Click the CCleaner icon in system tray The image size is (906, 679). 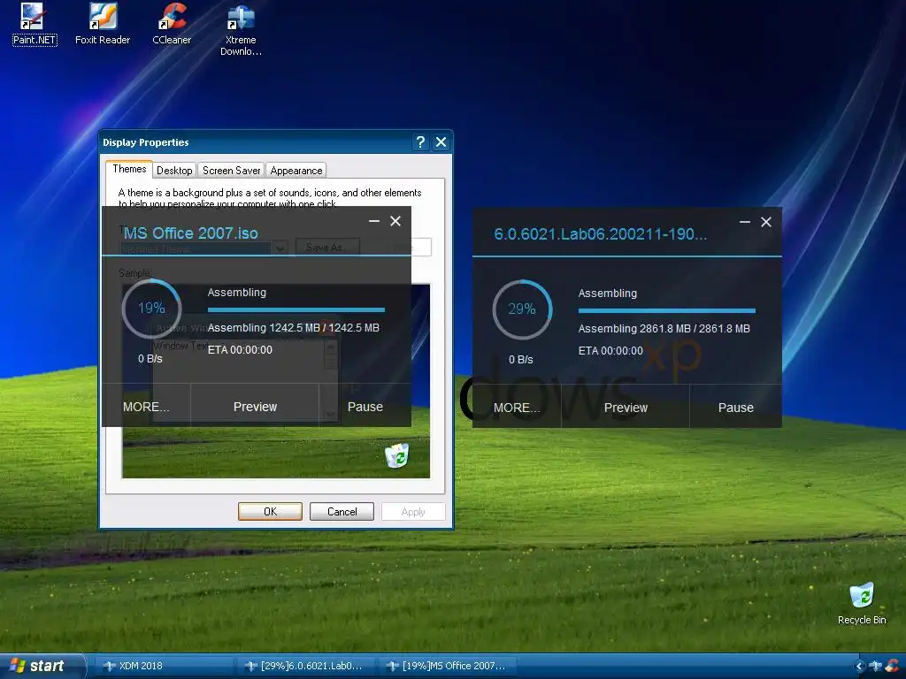(x=892, y=666)
